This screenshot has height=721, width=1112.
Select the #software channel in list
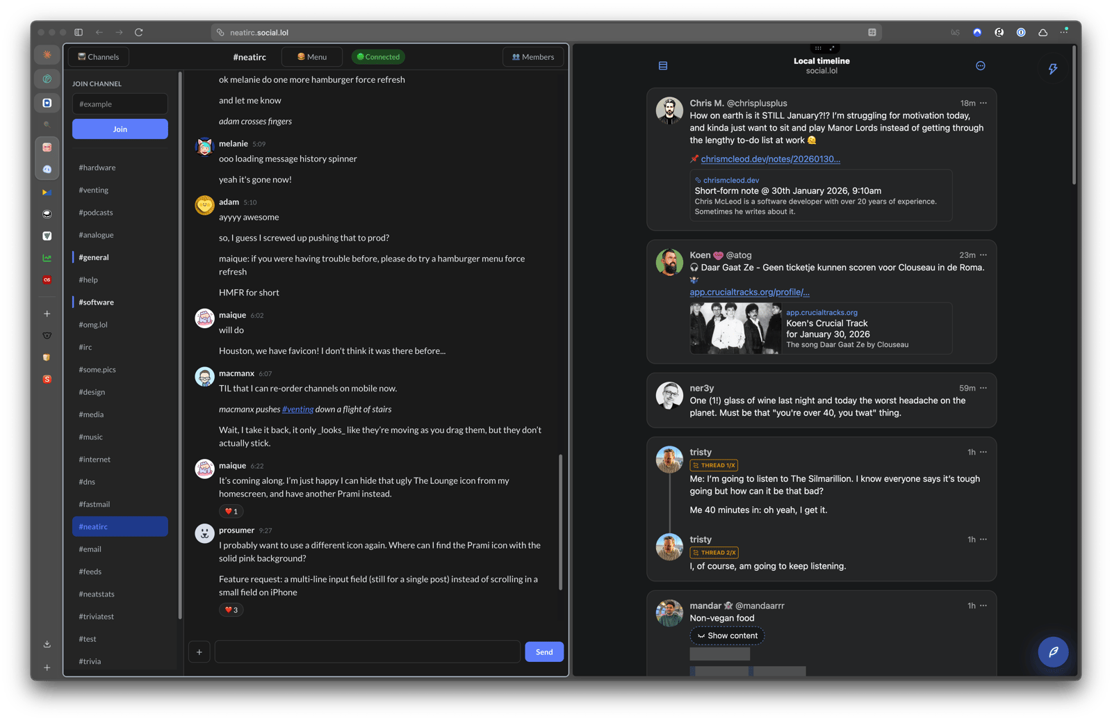tap(96, 302)
